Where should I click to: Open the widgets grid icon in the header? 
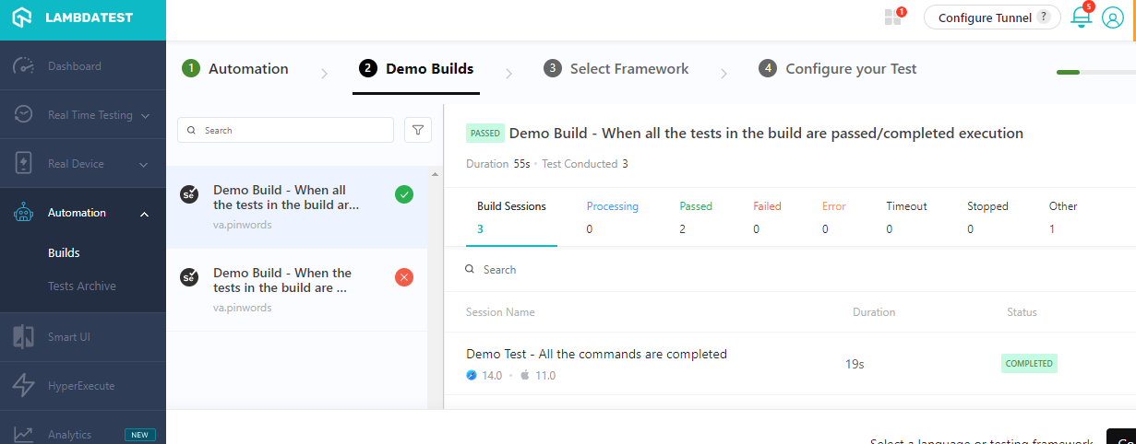point(892,18)
